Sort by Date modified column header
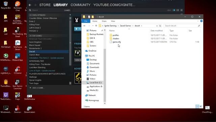 pyautogui.click(x=157, y=31)
